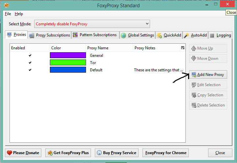Click the Copy Selection button
Viewport: 237px width, 163px height.
[208, 95]
